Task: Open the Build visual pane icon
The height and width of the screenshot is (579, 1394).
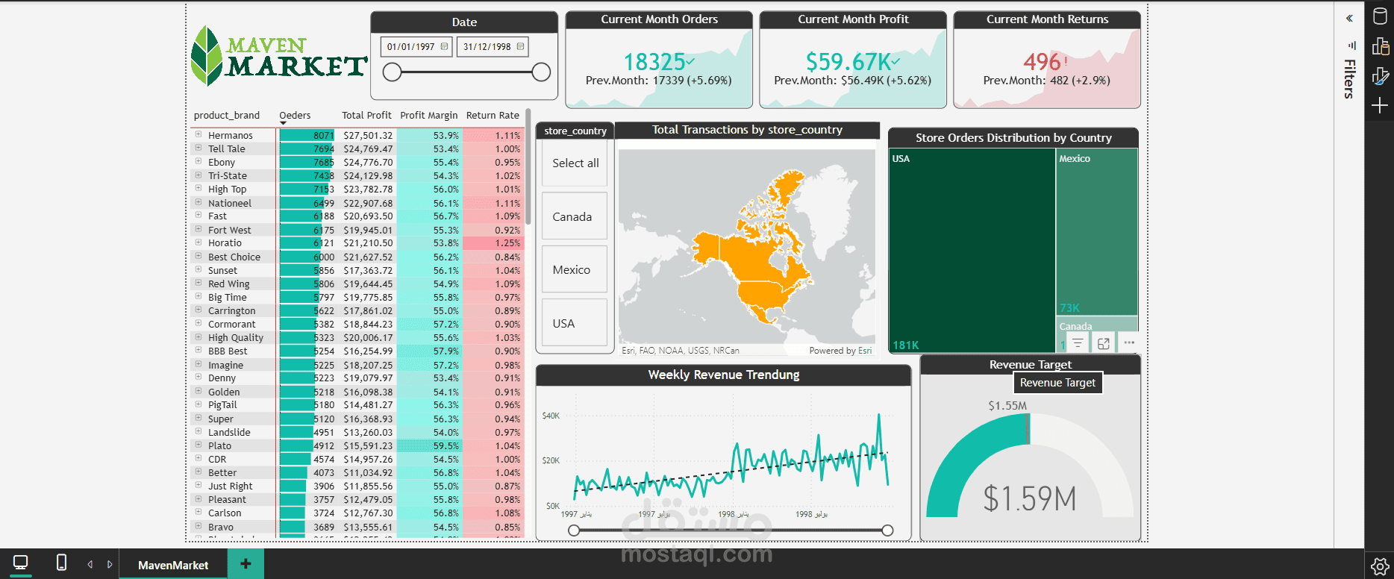Action: 1380,46
